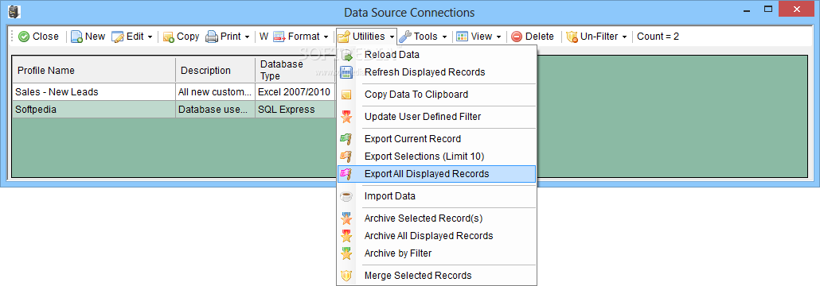Click the Utilities folder icon
Image resolution: width=820 pixels, height=286 pixels.
[344, 37]
